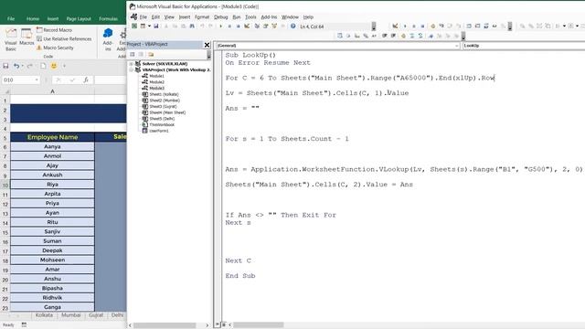Screen dimensions: 585x329
Task: Switch to the Delhi sheet tab
Action: click(x=117, y=315)
